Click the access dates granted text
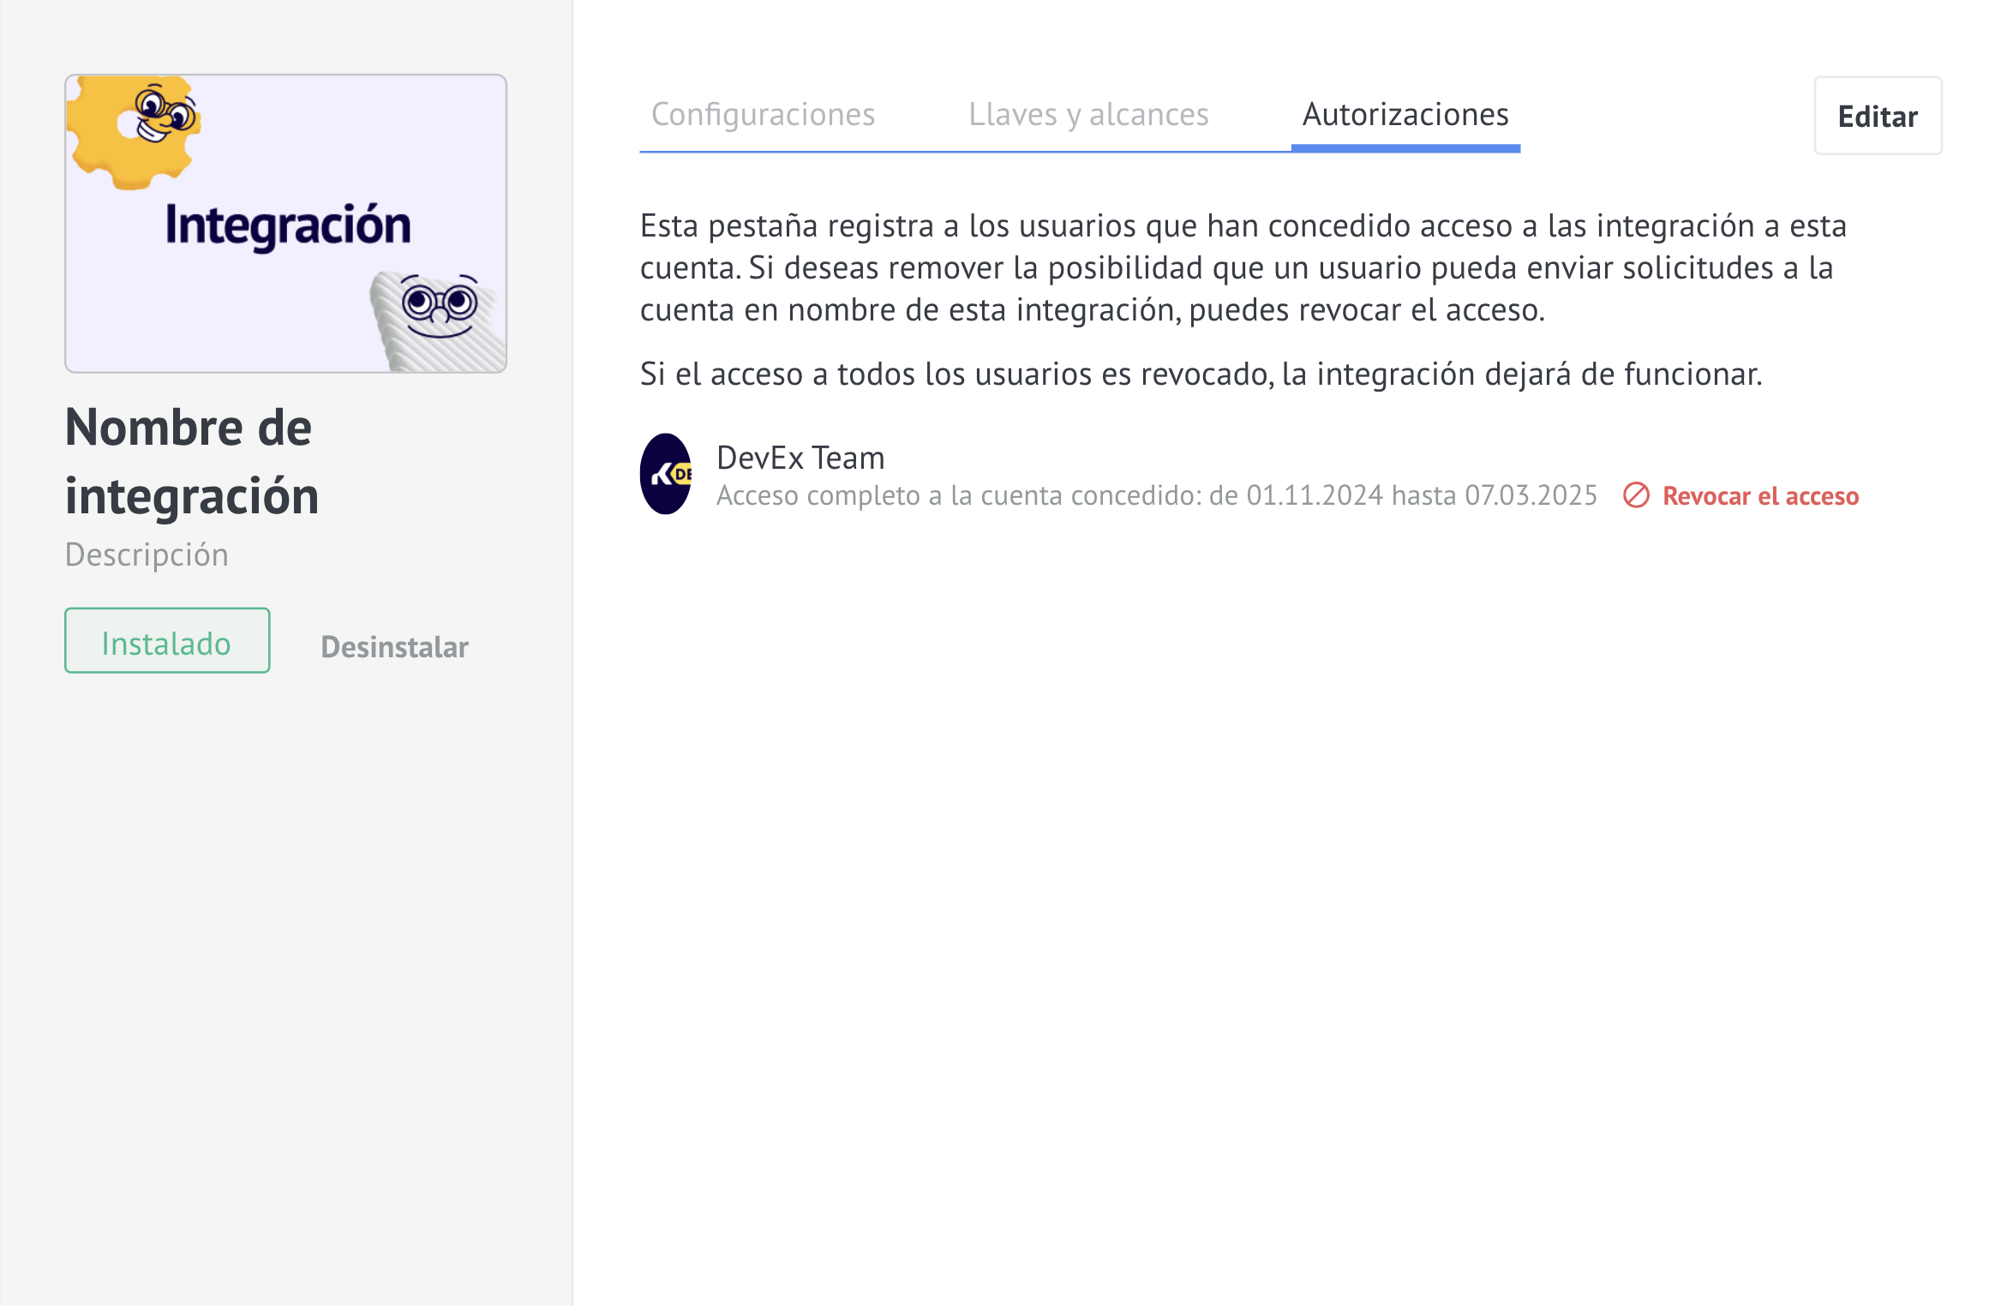Viewport: 2007px width, 1306px height. tap(1156, 495)
